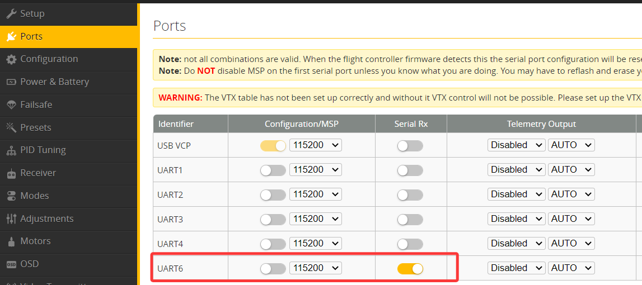Enable Serial Rx on UART1

click(x=410, y=170)
